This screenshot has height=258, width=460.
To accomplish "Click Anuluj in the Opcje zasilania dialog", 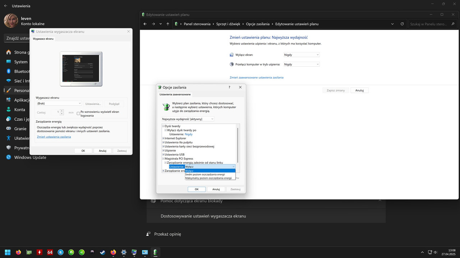I will (x=216, y=189).
